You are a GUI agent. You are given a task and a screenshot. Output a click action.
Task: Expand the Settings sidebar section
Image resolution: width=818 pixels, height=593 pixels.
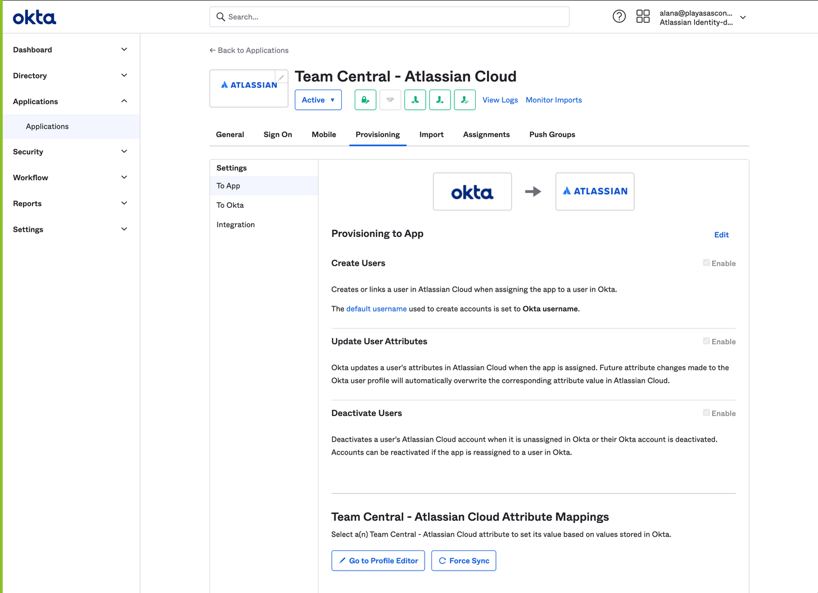70,229
